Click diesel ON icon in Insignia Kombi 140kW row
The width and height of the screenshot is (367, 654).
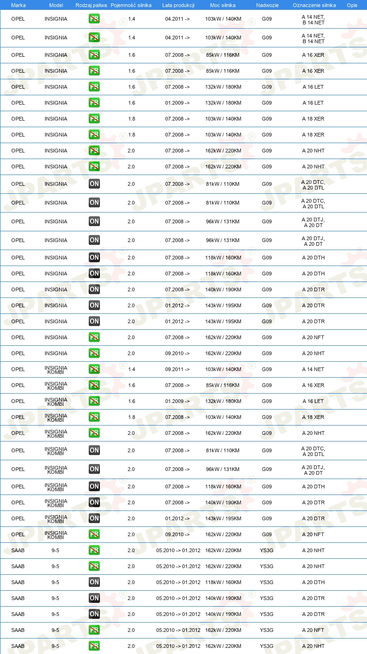[x=94, y=502]
